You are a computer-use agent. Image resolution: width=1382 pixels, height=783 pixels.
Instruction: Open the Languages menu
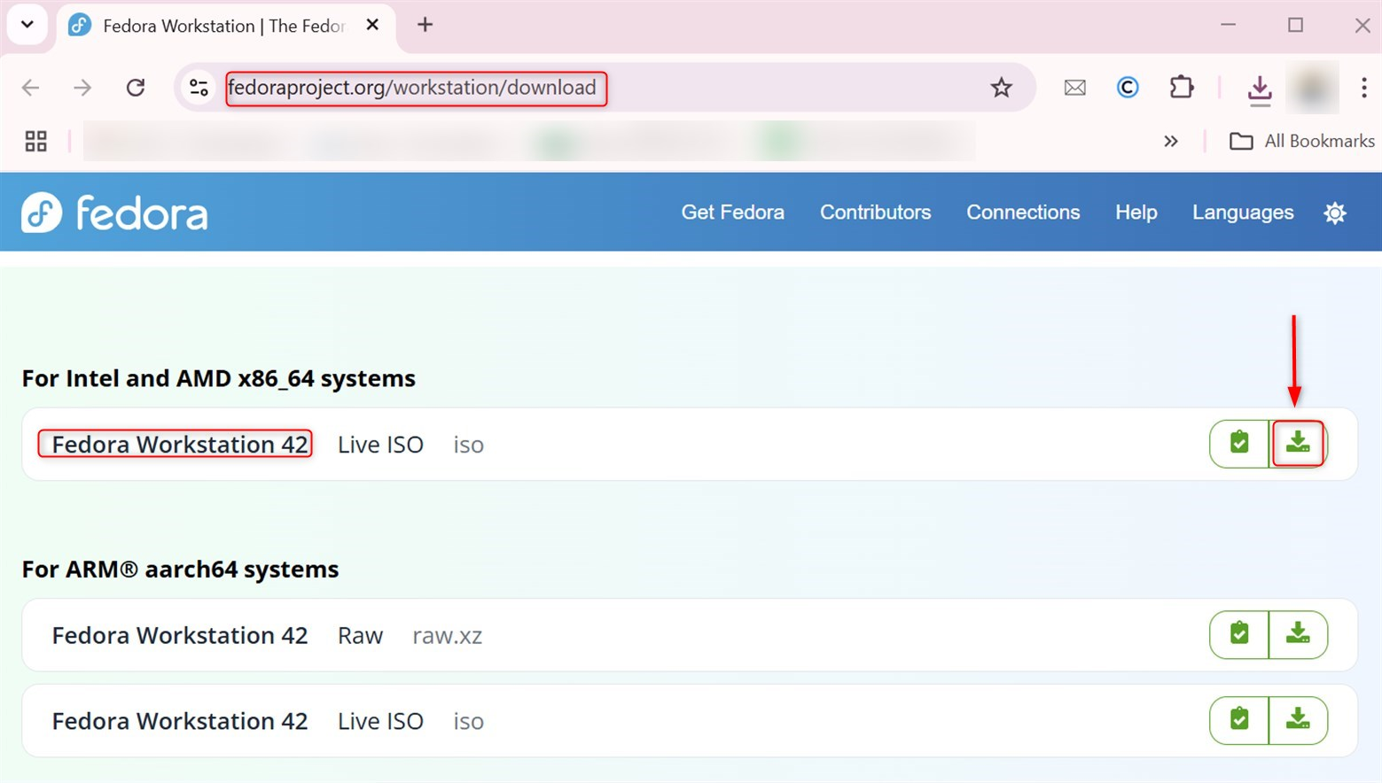[1243, 213]
